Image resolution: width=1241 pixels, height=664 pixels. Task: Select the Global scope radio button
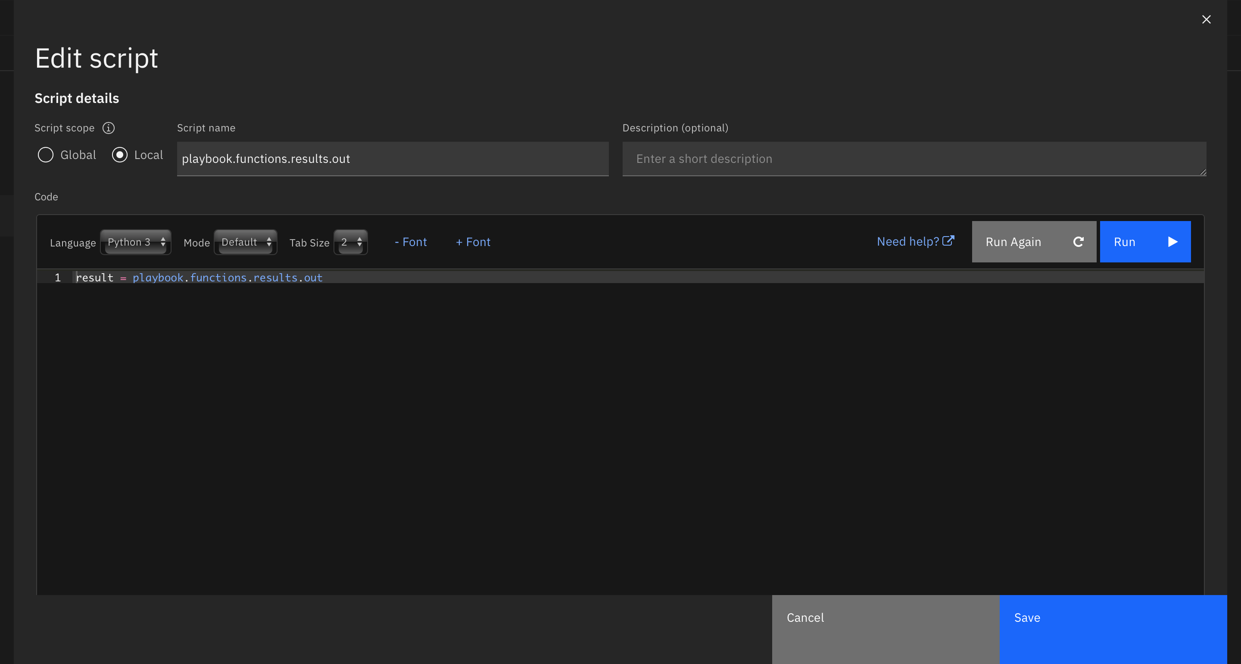coord(46,155)
